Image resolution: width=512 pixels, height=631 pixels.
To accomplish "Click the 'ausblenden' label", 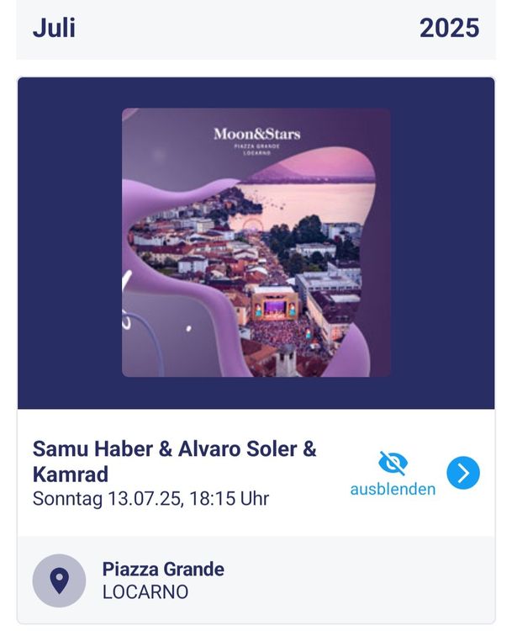I will click(x=393, y=490).
